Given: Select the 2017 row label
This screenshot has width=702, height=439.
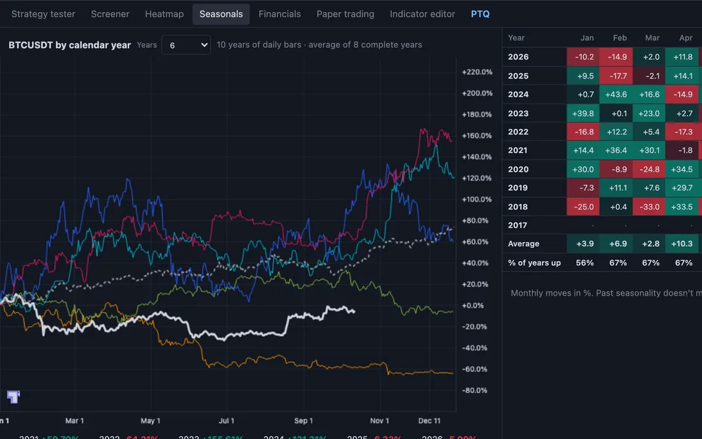Looking at the screenshot, I should [x=518, y=225].
